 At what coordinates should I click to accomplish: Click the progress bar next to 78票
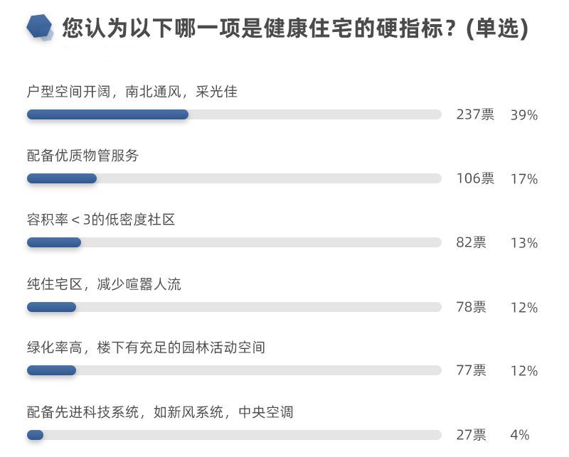point(234,307)
